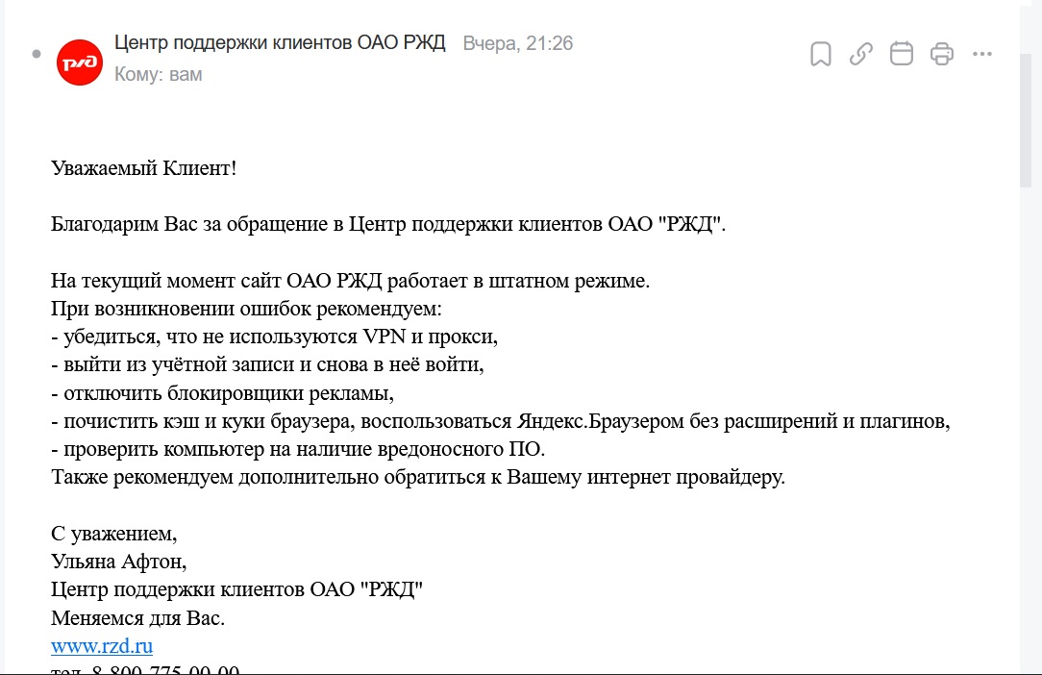Click the red РЖД sender avatar
This screenshot has width=1042, height=675.
tap(80, 62)
